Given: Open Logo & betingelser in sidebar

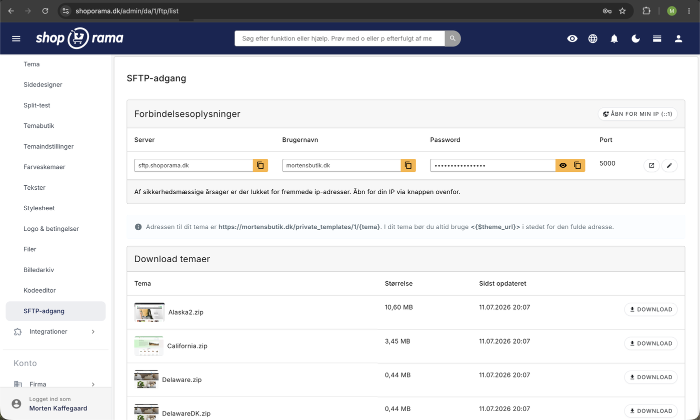Looking at the screenshot, I should (x=51, y=229).
